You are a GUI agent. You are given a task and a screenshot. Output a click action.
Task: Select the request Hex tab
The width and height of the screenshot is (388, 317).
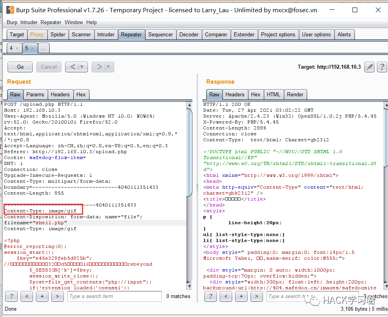[x=81, y=94]
